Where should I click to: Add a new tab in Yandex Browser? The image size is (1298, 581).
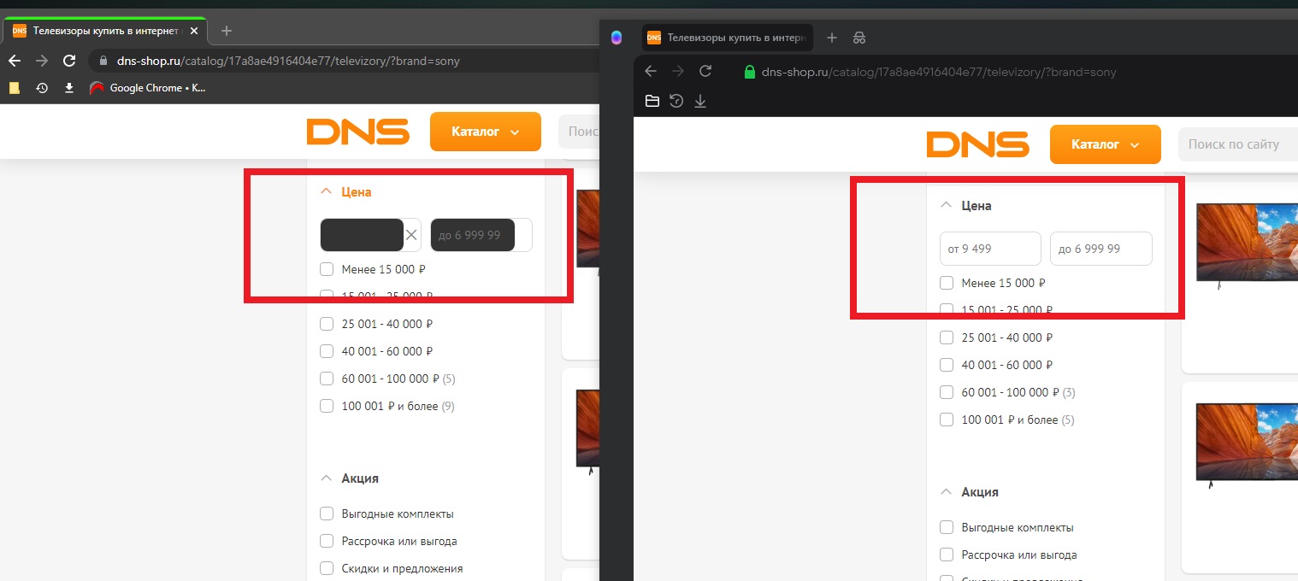pyautogui.click(x=832, y=38)
